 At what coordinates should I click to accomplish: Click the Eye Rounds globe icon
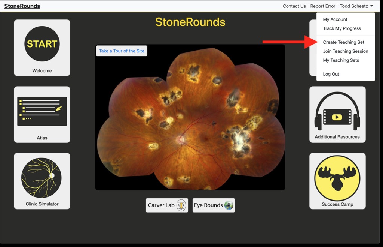point(229,205)
